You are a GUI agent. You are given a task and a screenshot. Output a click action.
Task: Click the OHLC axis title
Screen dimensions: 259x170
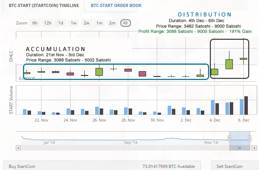pyautogui.click(x=11, y=57)
